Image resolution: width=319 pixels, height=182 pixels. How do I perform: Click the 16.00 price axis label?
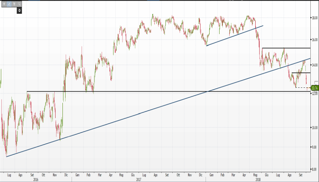coord(314,40)
